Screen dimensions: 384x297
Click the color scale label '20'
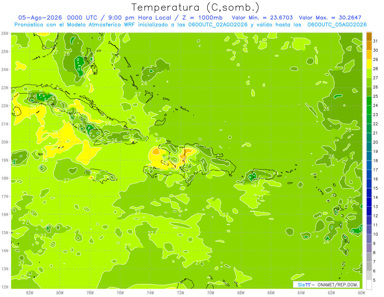click(375, 142)
